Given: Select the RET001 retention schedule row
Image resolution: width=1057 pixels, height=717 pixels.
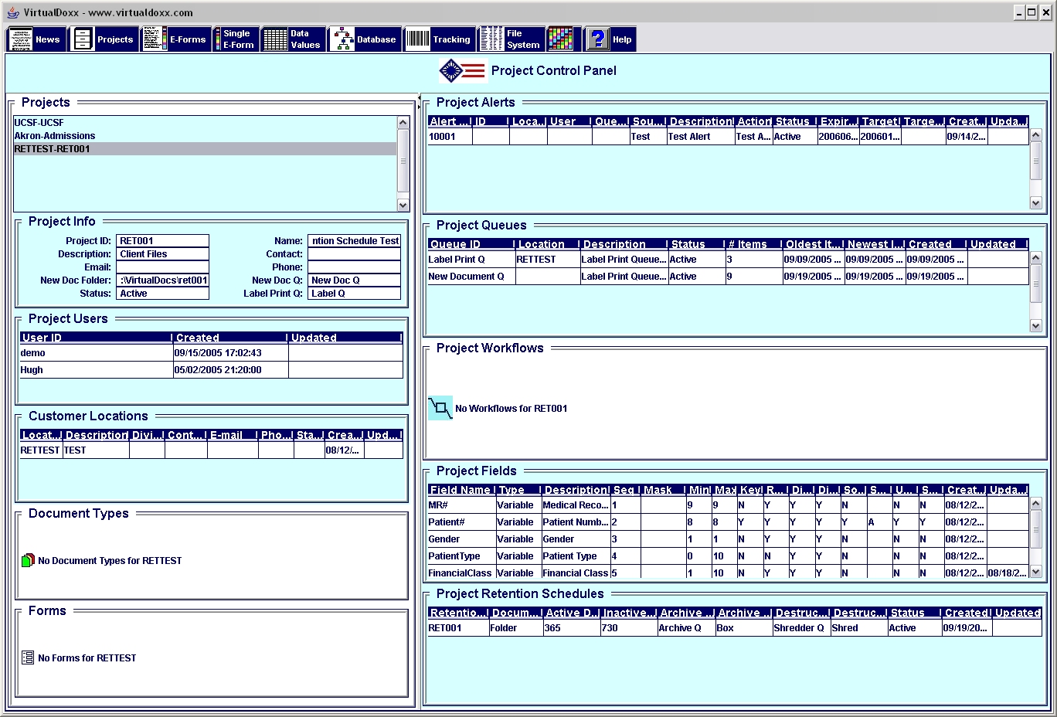Looking at the screenshot, I should tap(735, 628).
